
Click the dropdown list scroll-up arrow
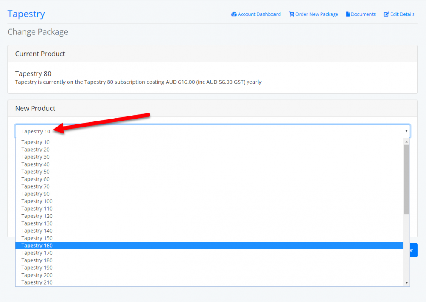click(406, 142)
